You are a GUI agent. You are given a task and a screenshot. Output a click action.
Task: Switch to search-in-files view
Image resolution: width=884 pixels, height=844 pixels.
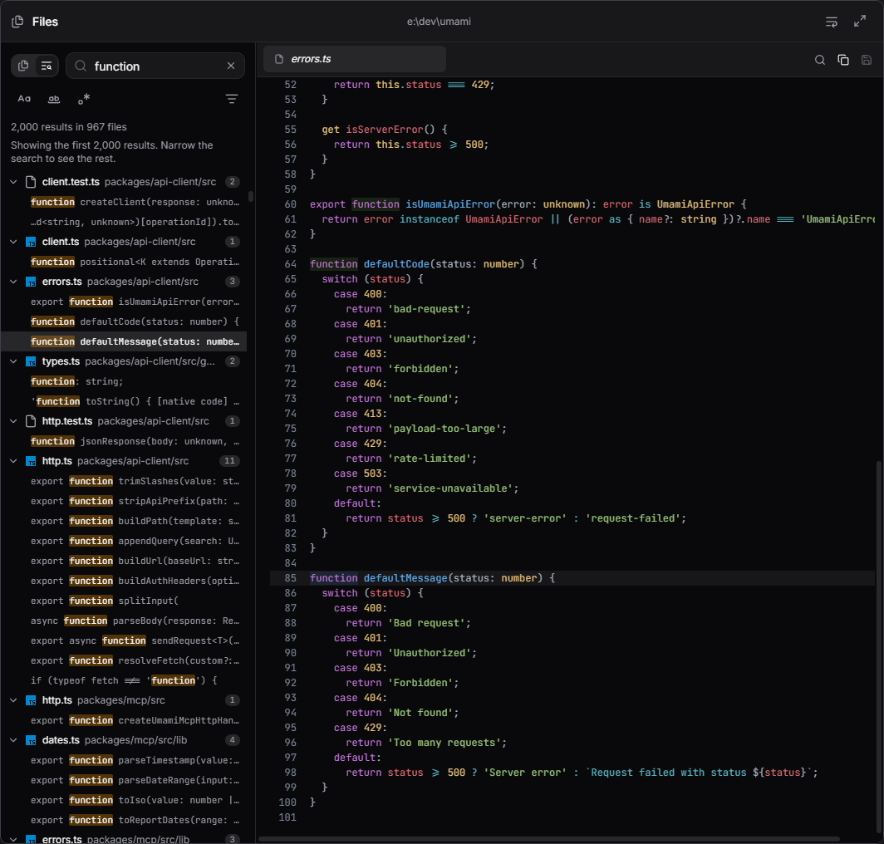coord(47,66)
